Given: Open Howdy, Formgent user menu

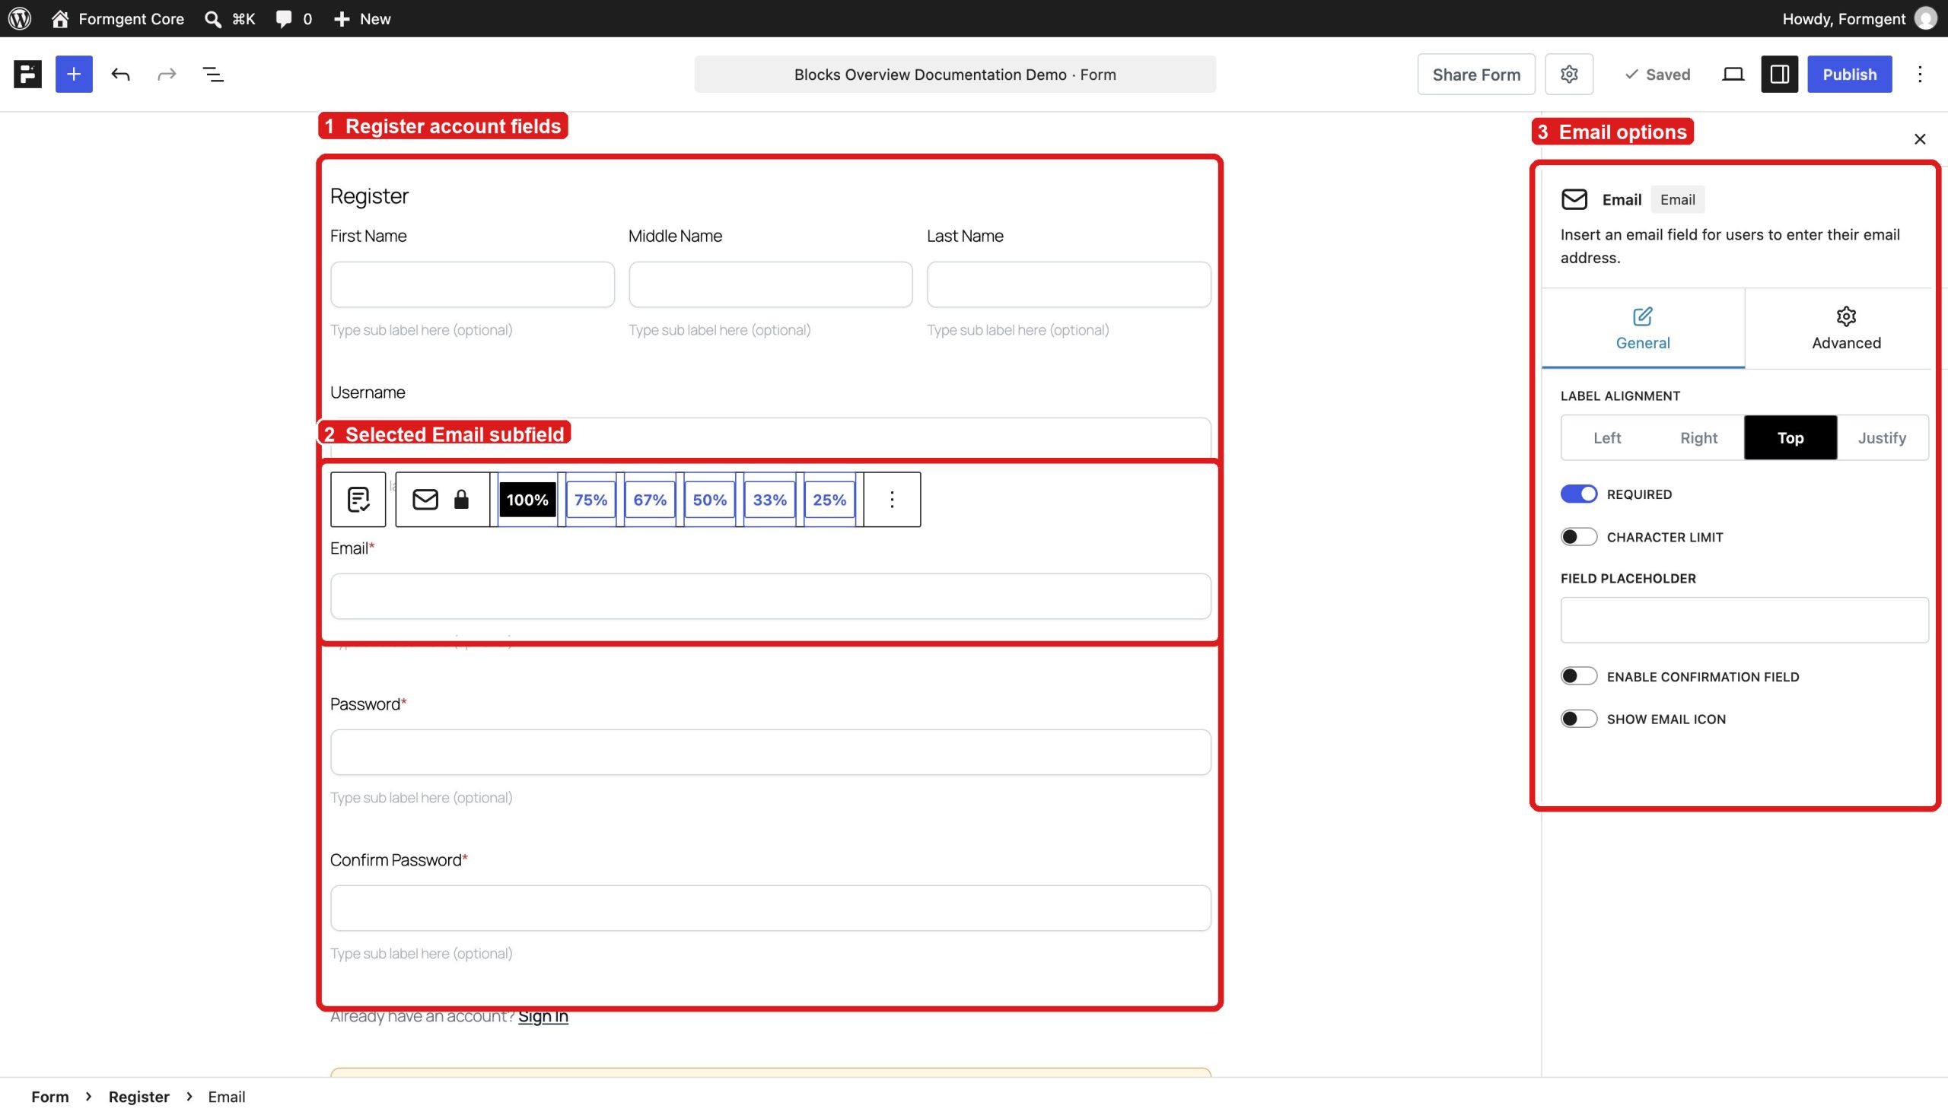Looking at the screenshot, I should coord(1859,18).
